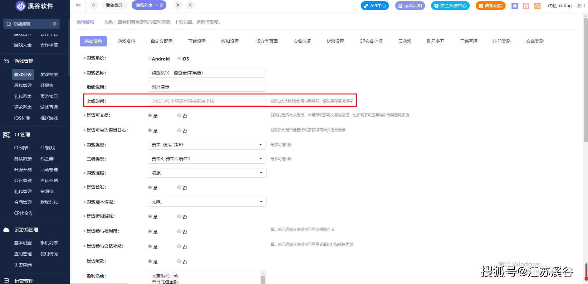This screenshot has height=284, width=588.
Task: Choose 否 for 是否首发
Action: coord(179,188)
